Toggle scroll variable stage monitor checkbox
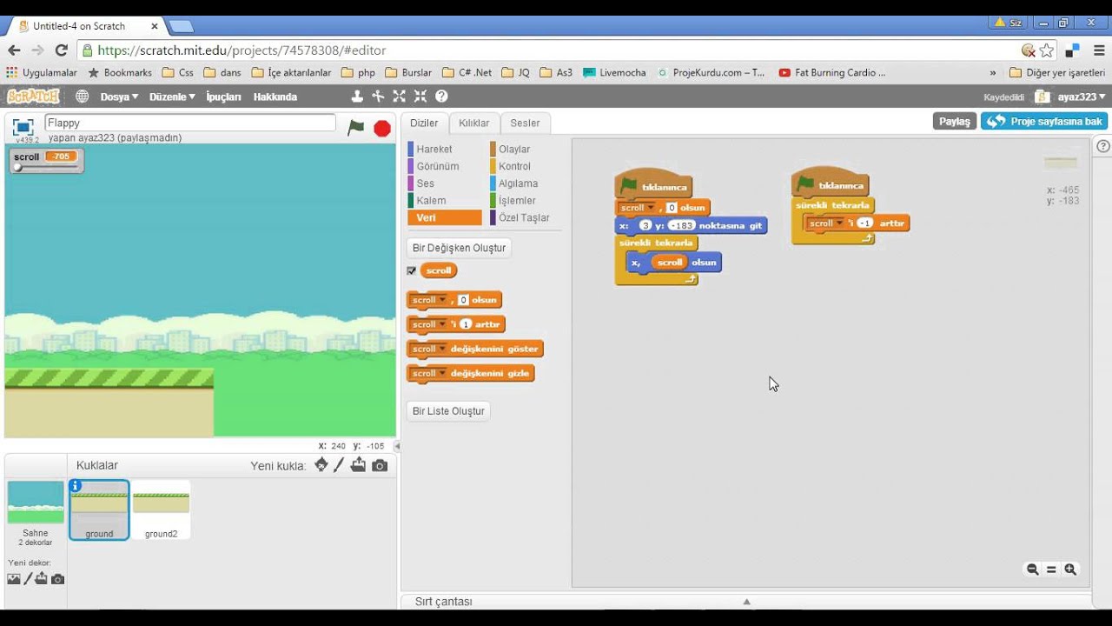The height and width of the screenshot is (626, 1112). (x=412, y=271)
